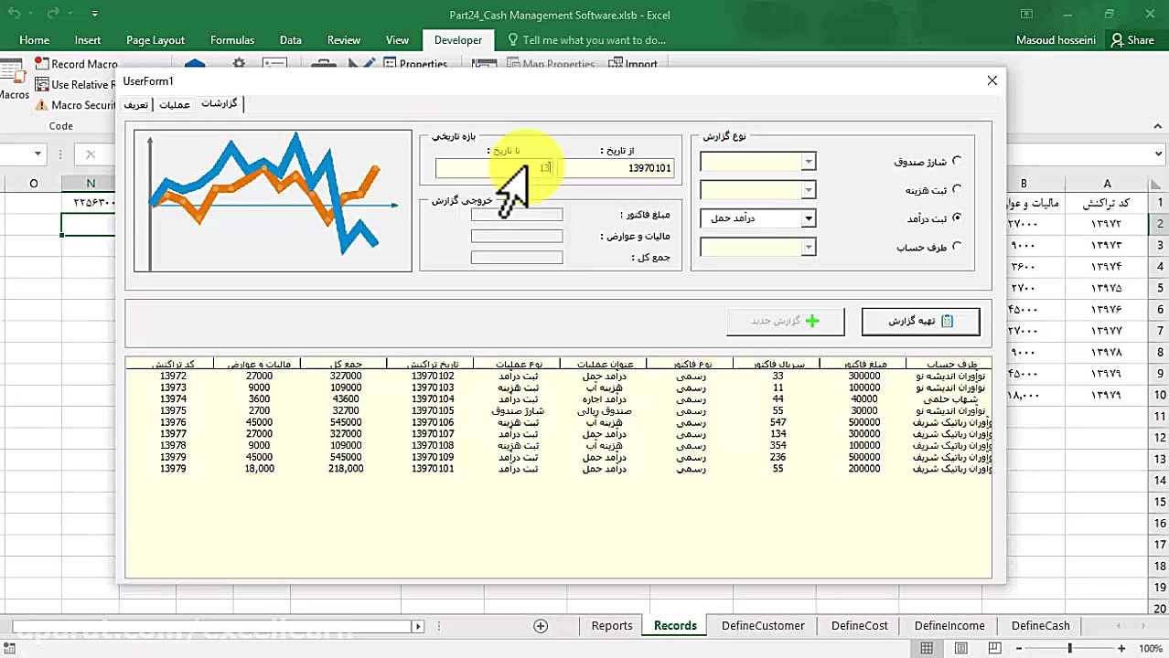Select the شارژ صندوق radio button
The height and width of the screenshot is (658, 1169).
[957, 161]
